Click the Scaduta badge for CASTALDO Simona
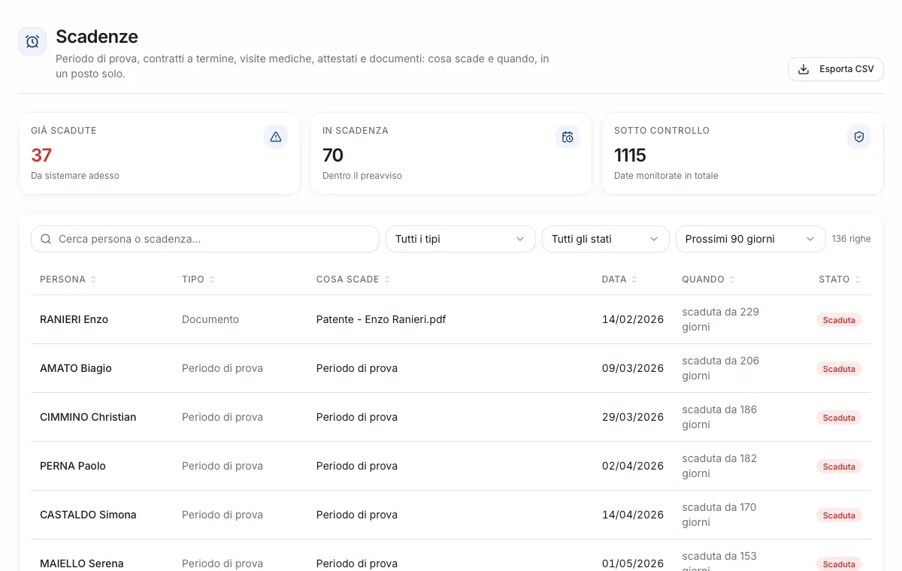This screenshot has width=902, height=571. pos(839,515)
